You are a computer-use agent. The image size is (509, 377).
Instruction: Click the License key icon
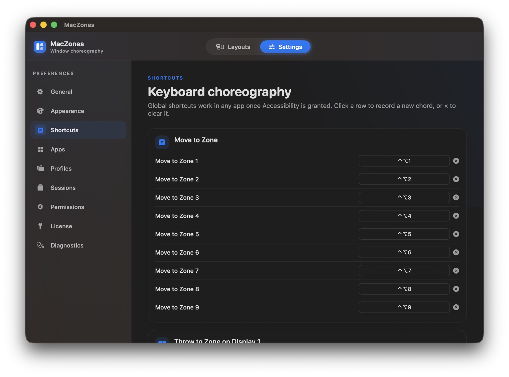40,226
